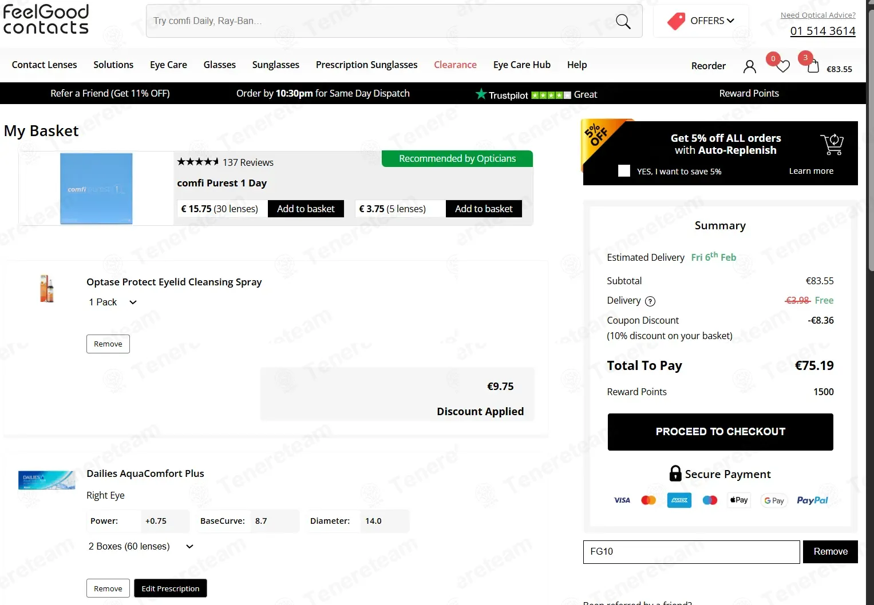This screenshot has width=874, height=605.
Task: Click the Optase spray product thumbnail
Action: pyautogui.click(x=47, y=288)
